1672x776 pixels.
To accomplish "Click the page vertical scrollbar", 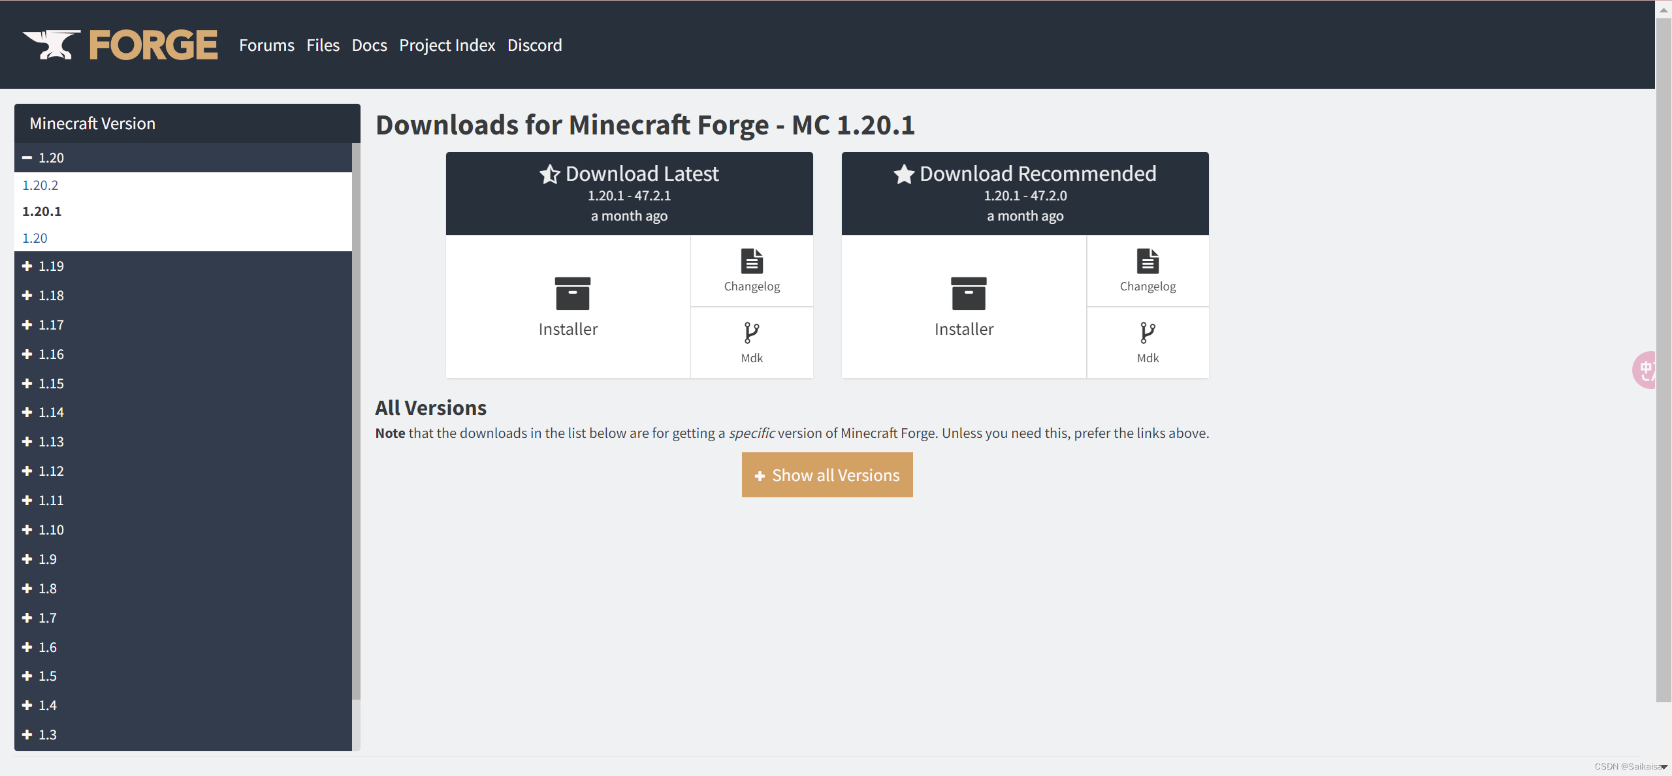I will (1664, 359).
